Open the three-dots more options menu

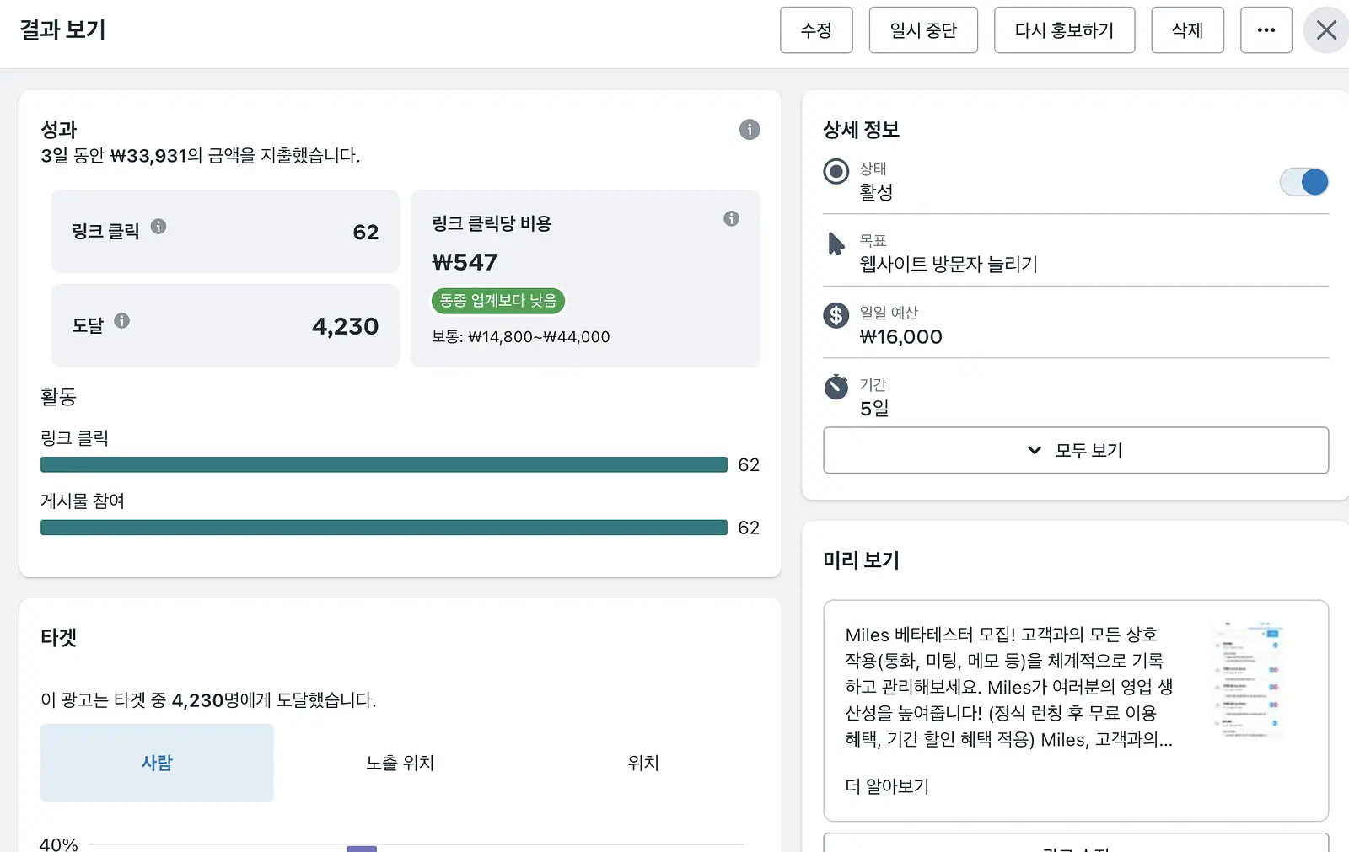pyautogui.click(x=1266, y=30)
